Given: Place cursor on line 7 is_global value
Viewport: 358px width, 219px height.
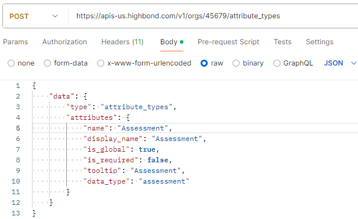Looking at the screenshot, I should (147, 149).
